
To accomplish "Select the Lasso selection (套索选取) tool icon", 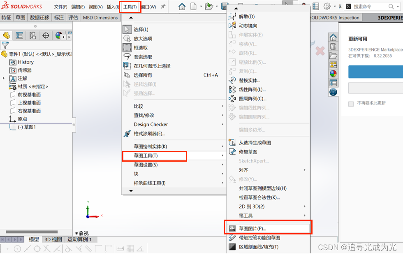I will click(x=127, y=57).
